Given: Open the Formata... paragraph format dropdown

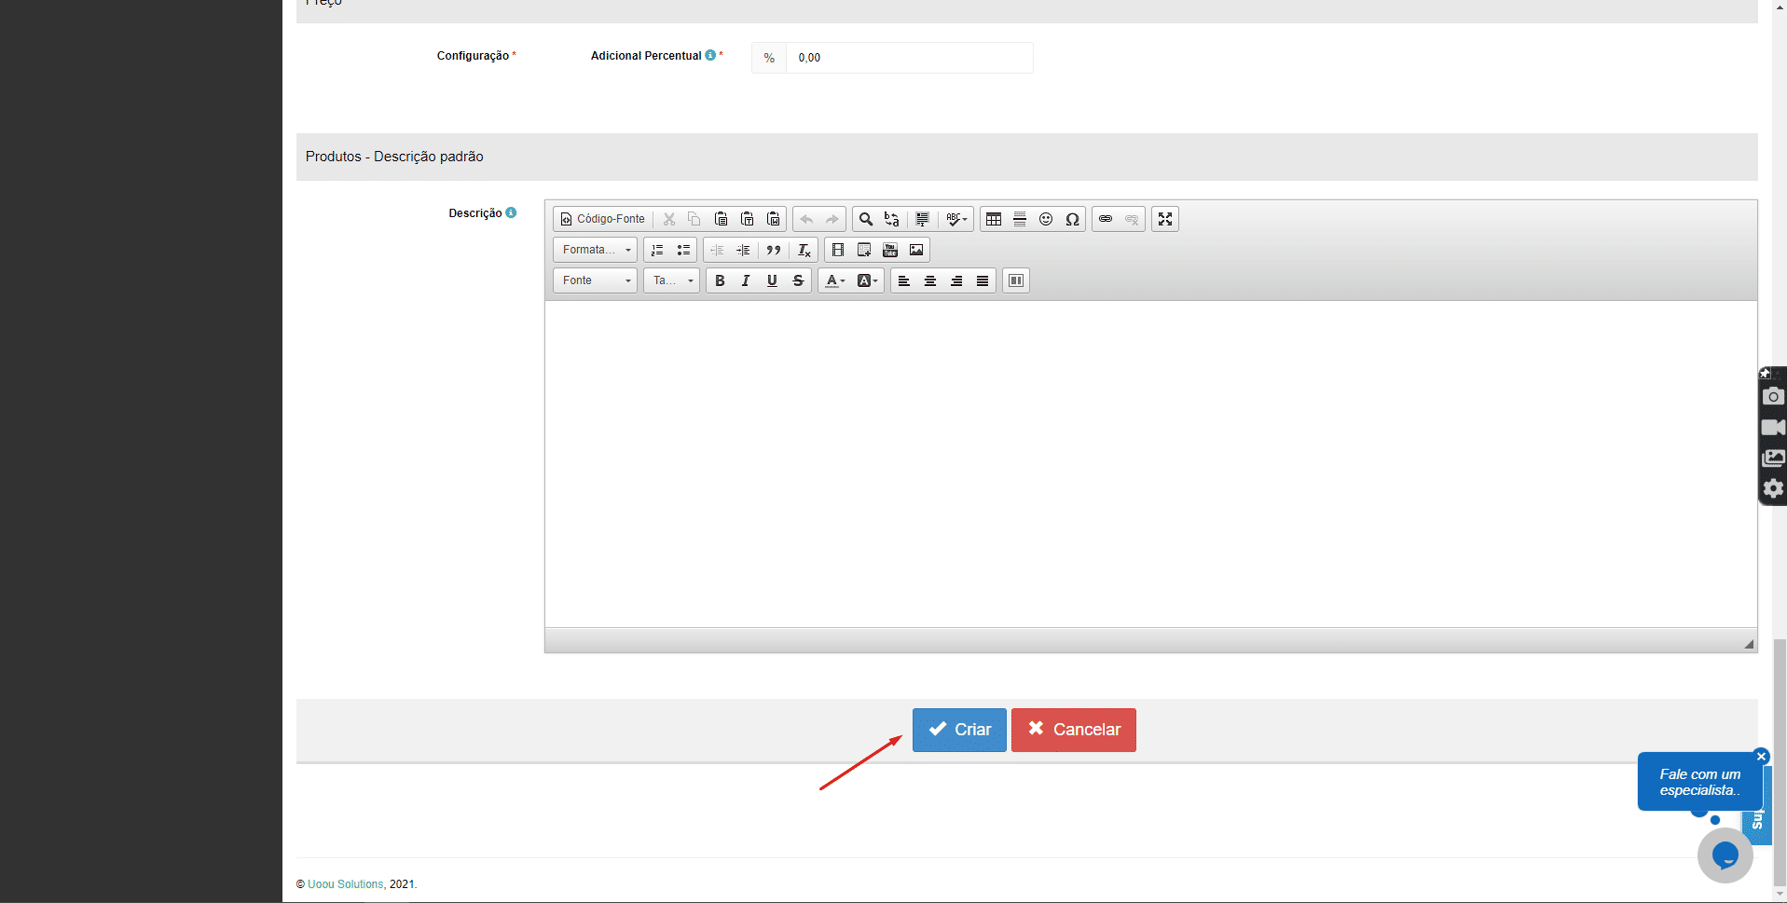Looking at the screenshot, I should pos(595,250).
